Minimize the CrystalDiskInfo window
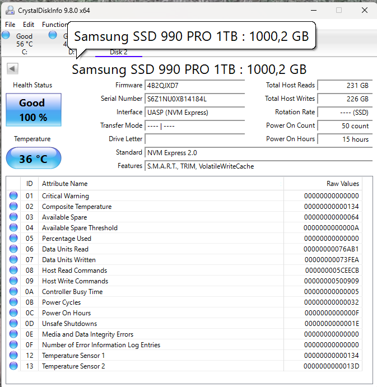Viewport: 377px width, 387px height. [x=314, y=11]
